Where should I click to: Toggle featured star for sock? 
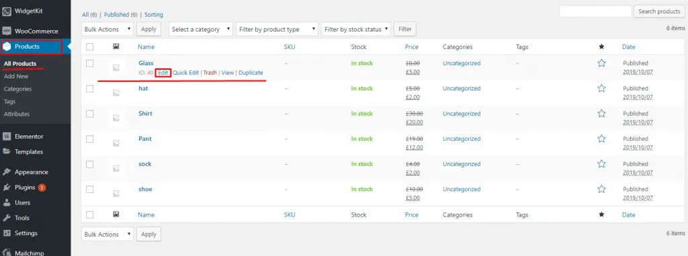point(601,164)
